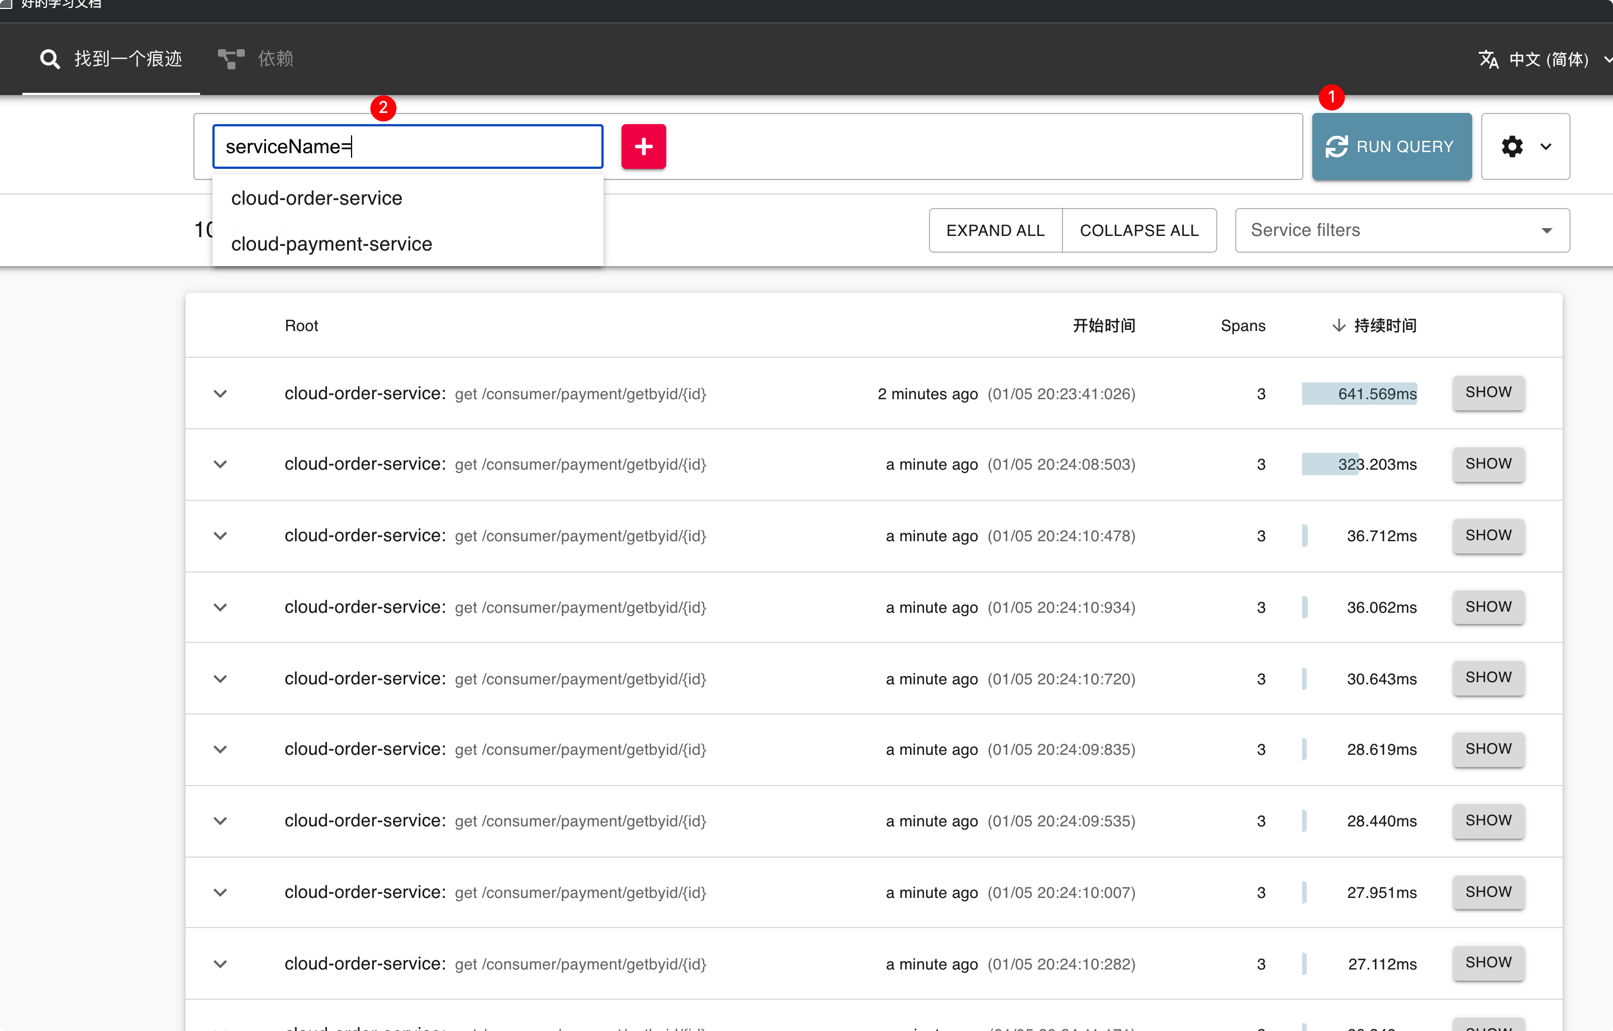Sort by duration using the arrow icon

pos(1339,325)
